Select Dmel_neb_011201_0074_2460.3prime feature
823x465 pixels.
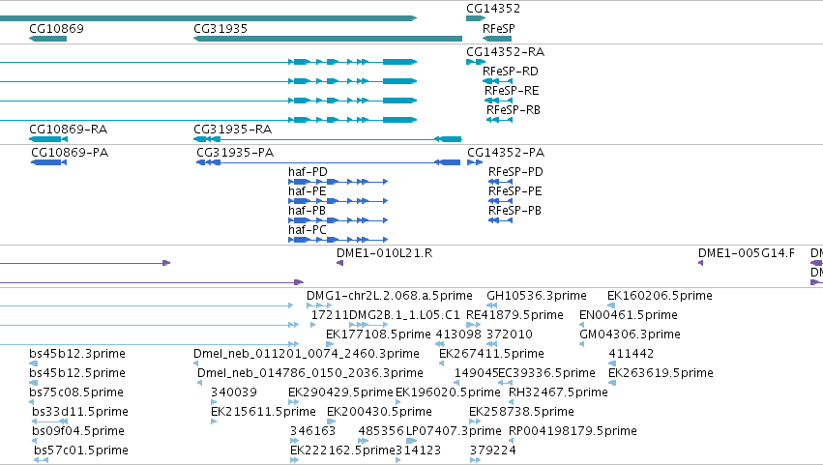(195, 363)
